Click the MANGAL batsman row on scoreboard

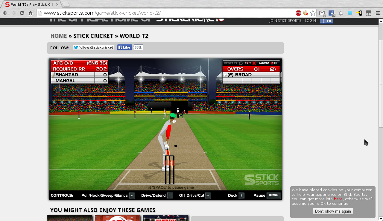tap(80, 81)
